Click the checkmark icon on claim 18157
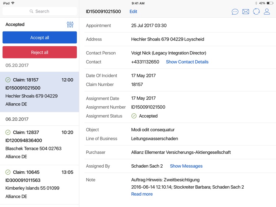The width and height of the screenshot is (276, 207). pos(8,80)
